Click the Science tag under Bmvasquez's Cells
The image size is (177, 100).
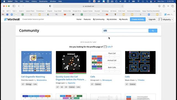98,84
